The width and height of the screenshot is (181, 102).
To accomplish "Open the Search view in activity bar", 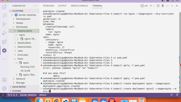I will (x=4, y=16).
